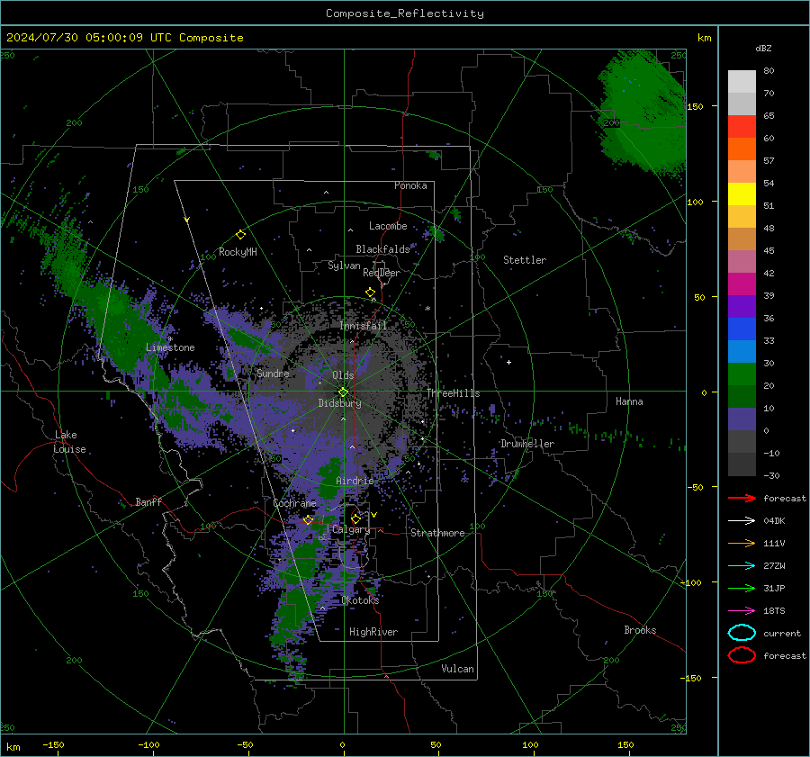The height and width of the screenshot is (757, 810).
Task: Click the RedDeer city label
Action: [382, 273]
